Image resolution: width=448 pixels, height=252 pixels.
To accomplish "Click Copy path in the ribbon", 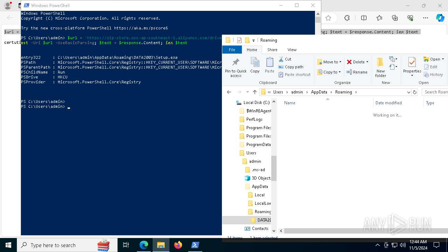I will (290, 67).
